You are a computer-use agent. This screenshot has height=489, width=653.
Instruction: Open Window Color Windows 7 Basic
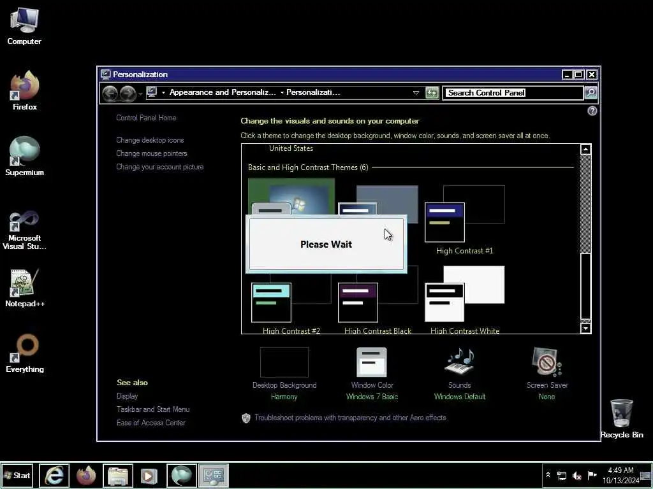pyautogui.click(x=372, y=373)
